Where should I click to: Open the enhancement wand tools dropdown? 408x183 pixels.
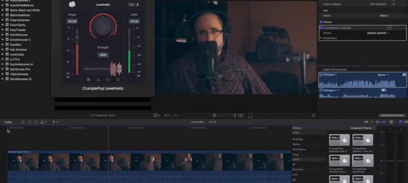tap(167, 115)
